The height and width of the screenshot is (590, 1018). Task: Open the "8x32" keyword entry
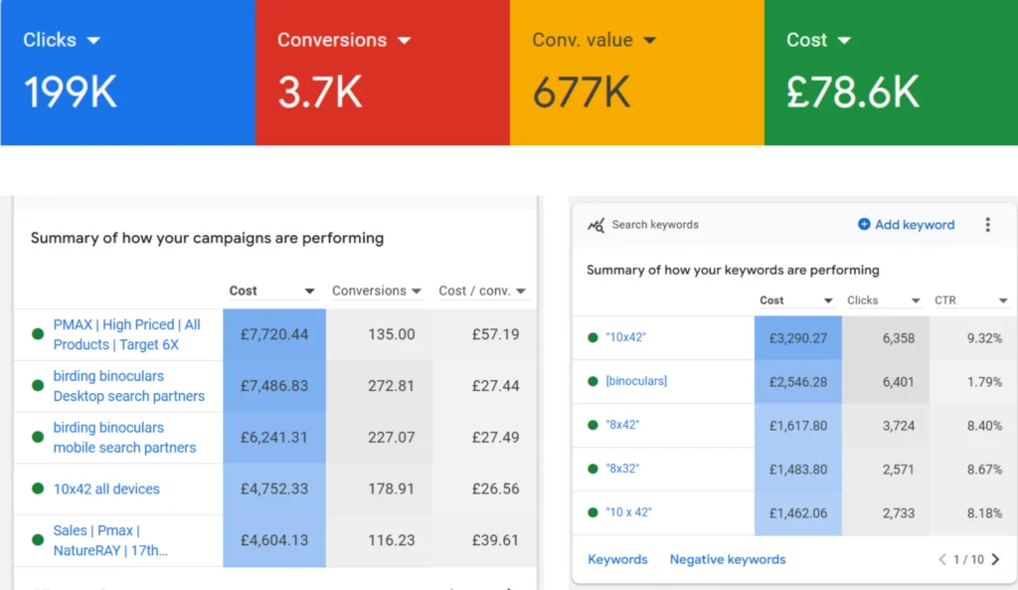coord(622,469)
